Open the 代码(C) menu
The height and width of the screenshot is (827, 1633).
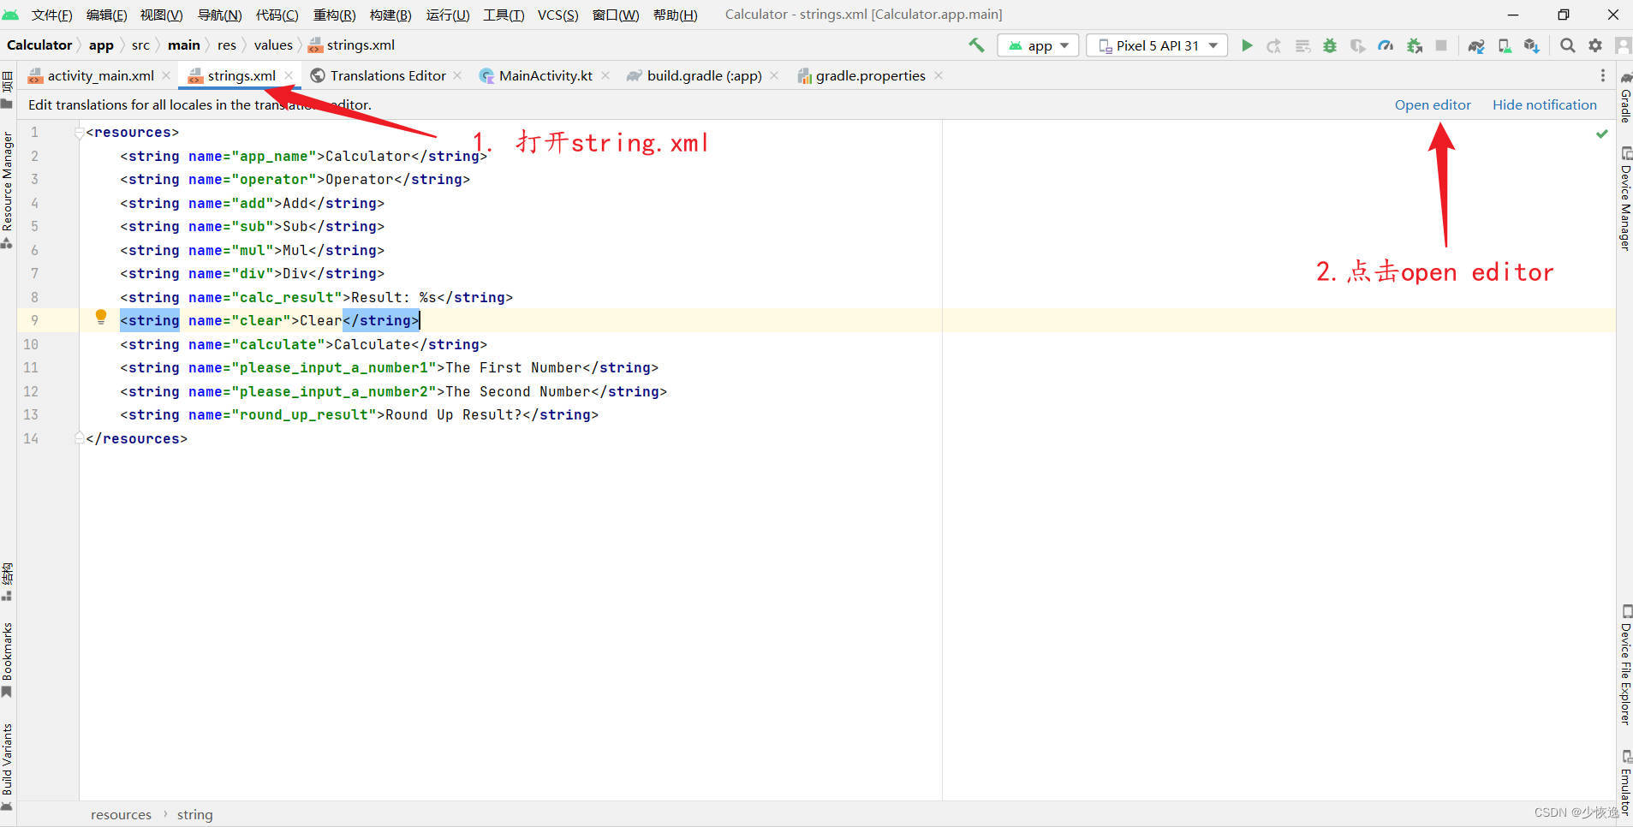pyautogui.click(x=277, y=15)
